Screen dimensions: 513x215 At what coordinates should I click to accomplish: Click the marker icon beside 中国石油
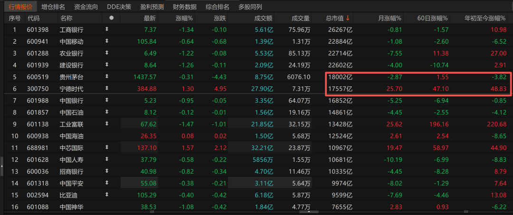point(106,112)
